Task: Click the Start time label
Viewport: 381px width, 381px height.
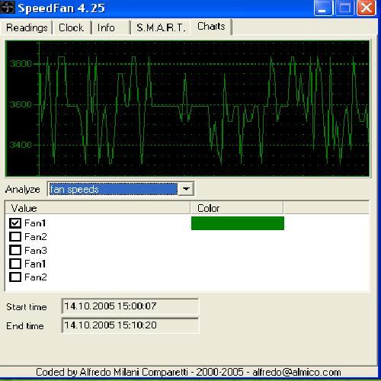Action: coord(27,307)
